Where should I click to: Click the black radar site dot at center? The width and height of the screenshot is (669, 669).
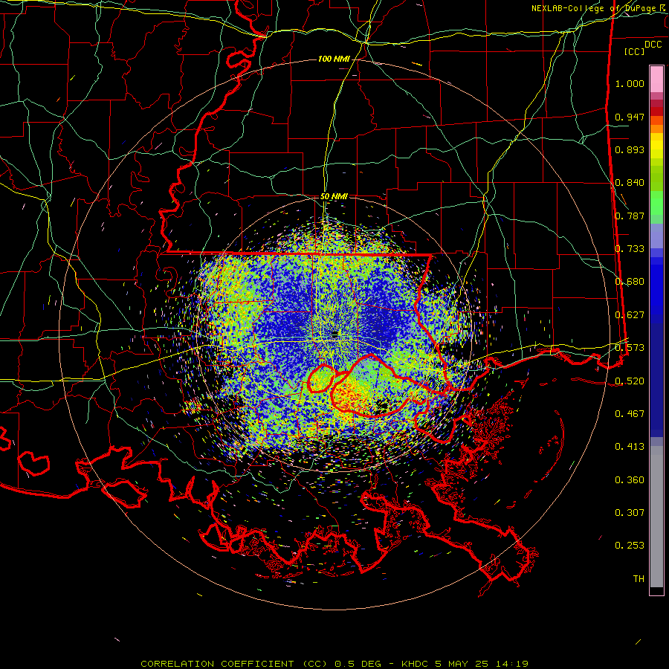pyautogui.click(x=334, y=334)
